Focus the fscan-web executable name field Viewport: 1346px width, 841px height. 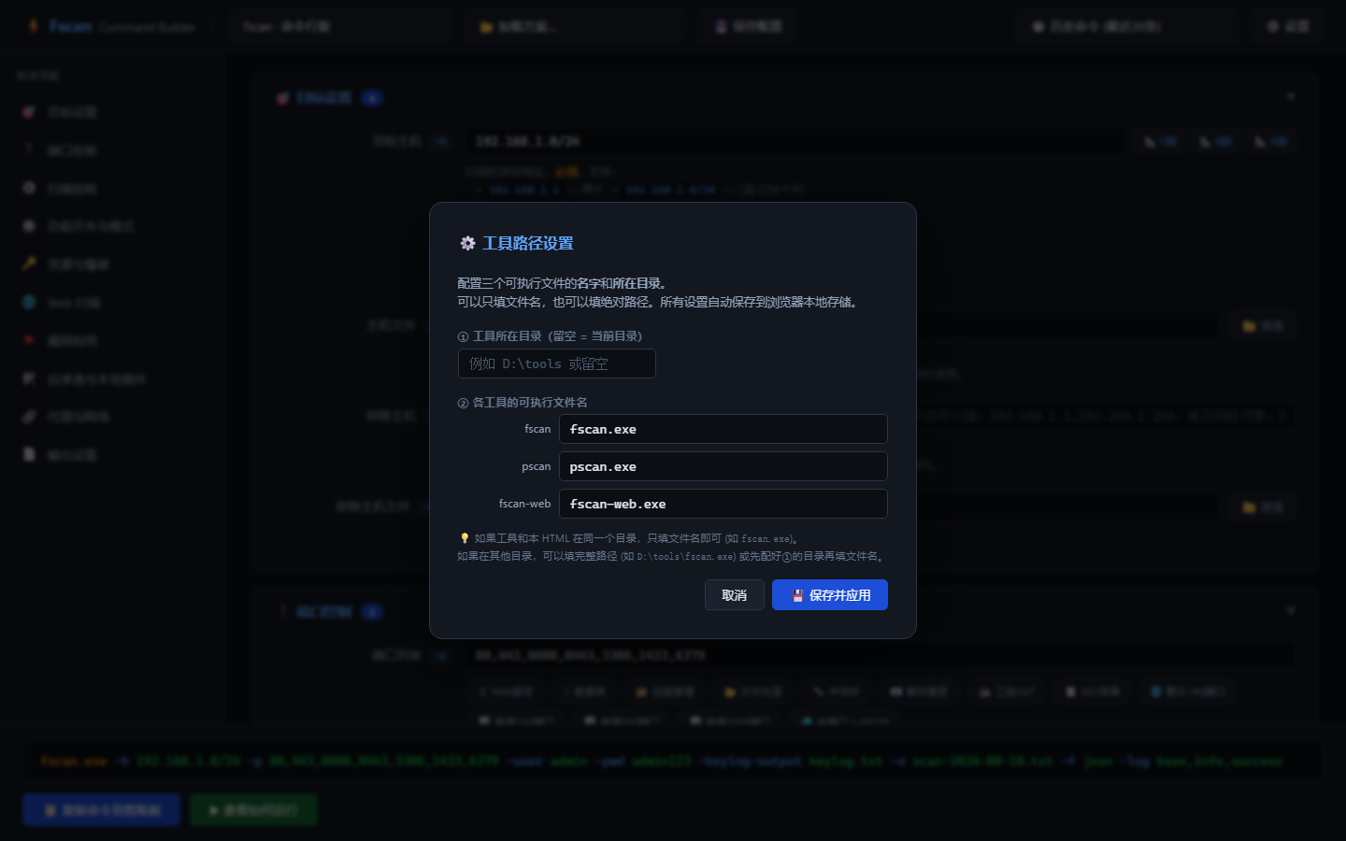[723, 504]
